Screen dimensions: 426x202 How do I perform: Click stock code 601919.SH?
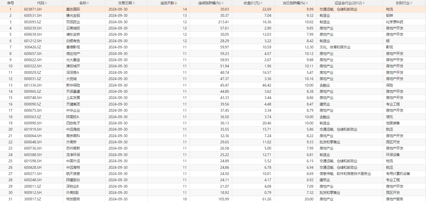pyautogui.click(x=33, y=129)
